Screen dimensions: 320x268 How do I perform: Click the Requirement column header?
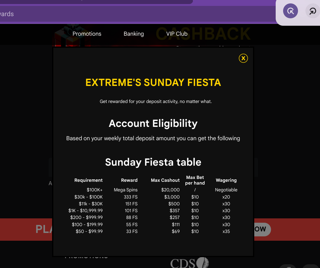coord(88,180)
